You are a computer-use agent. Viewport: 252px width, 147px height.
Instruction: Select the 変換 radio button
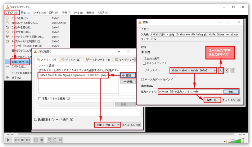click(x=143, y=52)
